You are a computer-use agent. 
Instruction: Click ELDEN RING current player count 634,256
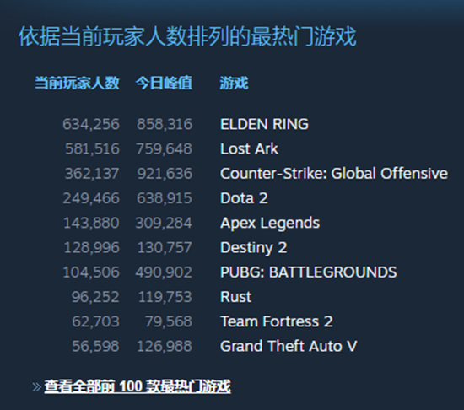click(91, 124)
